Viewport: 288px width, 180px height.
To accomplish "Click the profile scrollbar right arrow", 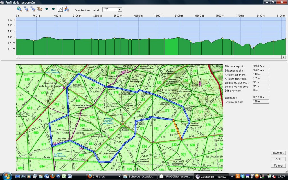I will tap(284, 57).
